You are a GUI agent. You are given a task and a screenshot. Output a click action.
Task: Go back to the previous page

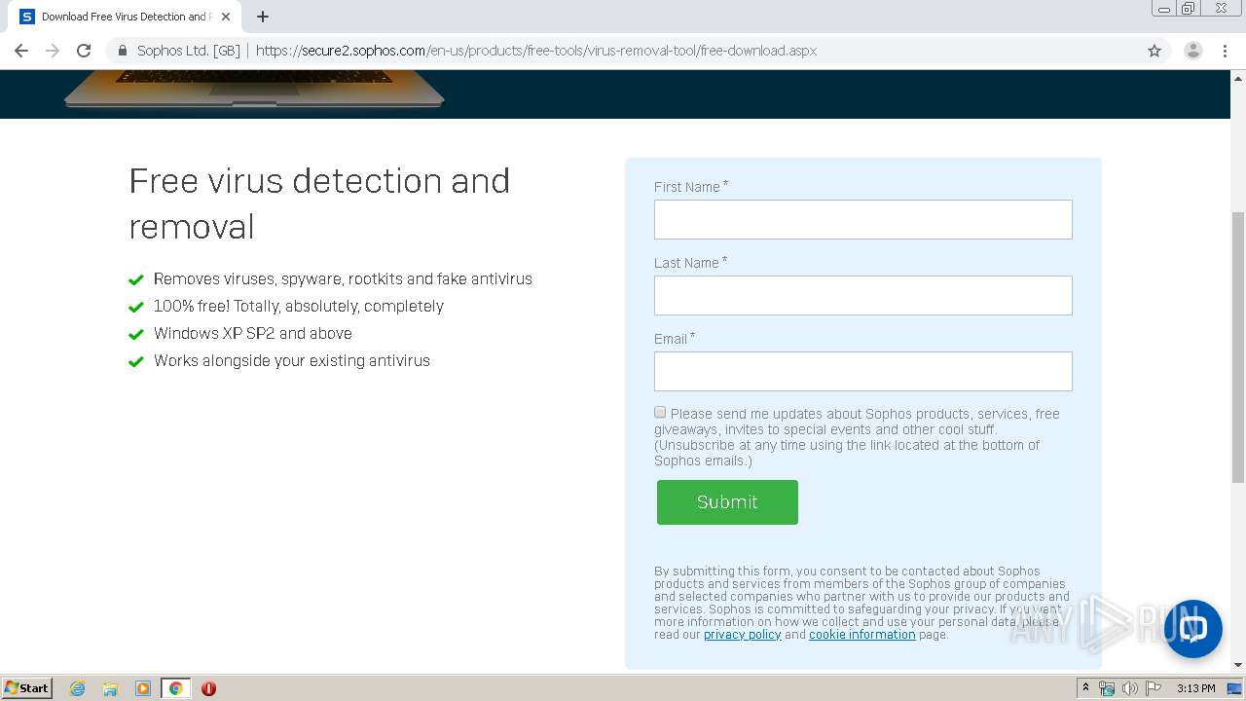click(21, 51)
